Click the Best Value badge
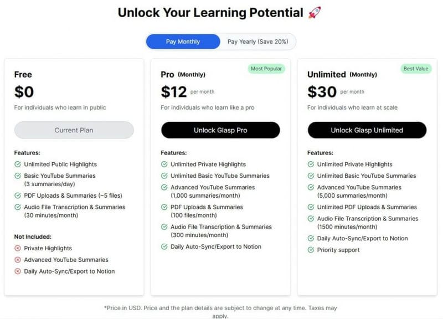Image resolution: width=443 pixels, height=319 pixels. coord(416,69)
